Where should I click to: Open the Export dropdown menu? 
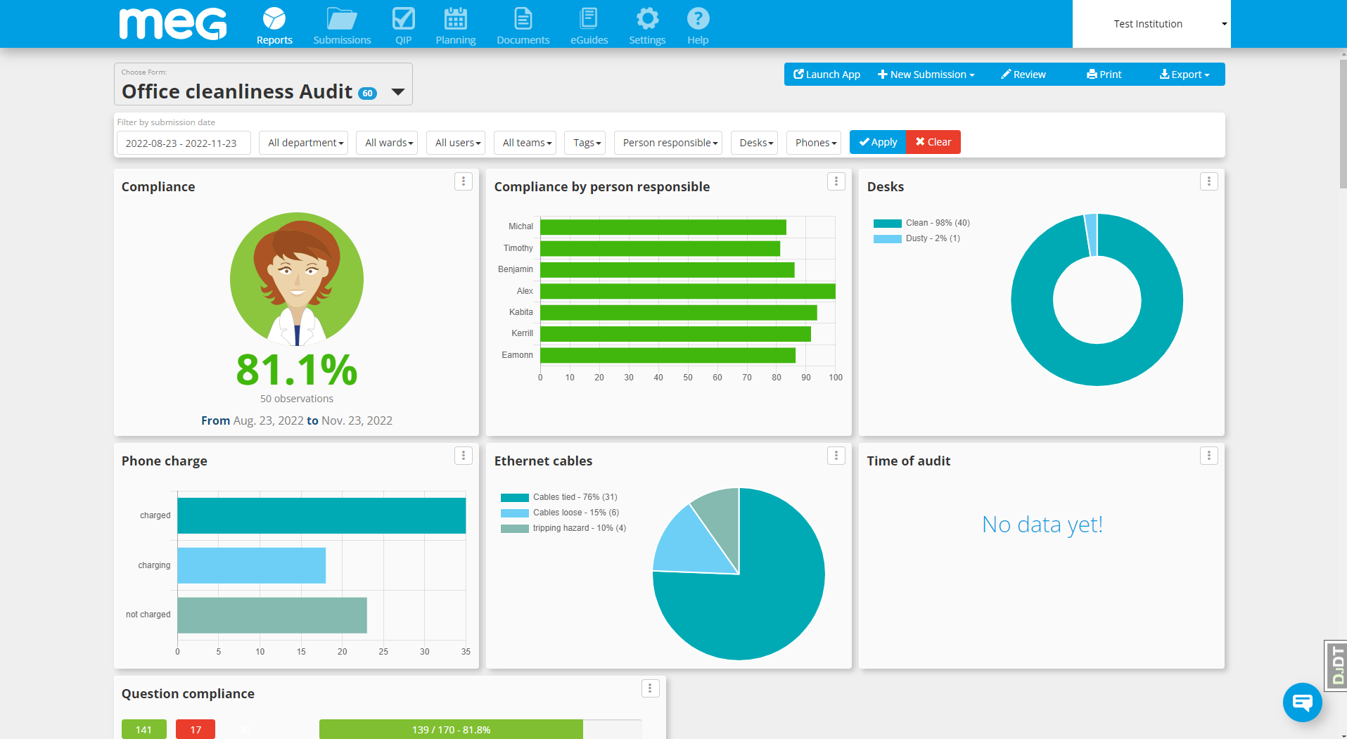[1185, 75]
